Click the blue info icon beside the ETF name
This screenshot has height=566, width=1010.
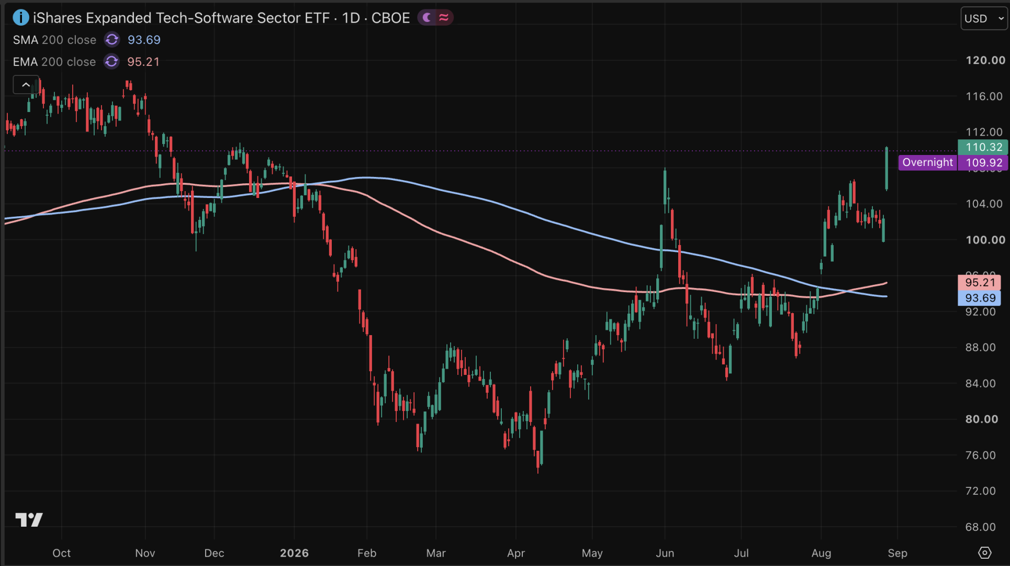(20, 18)
